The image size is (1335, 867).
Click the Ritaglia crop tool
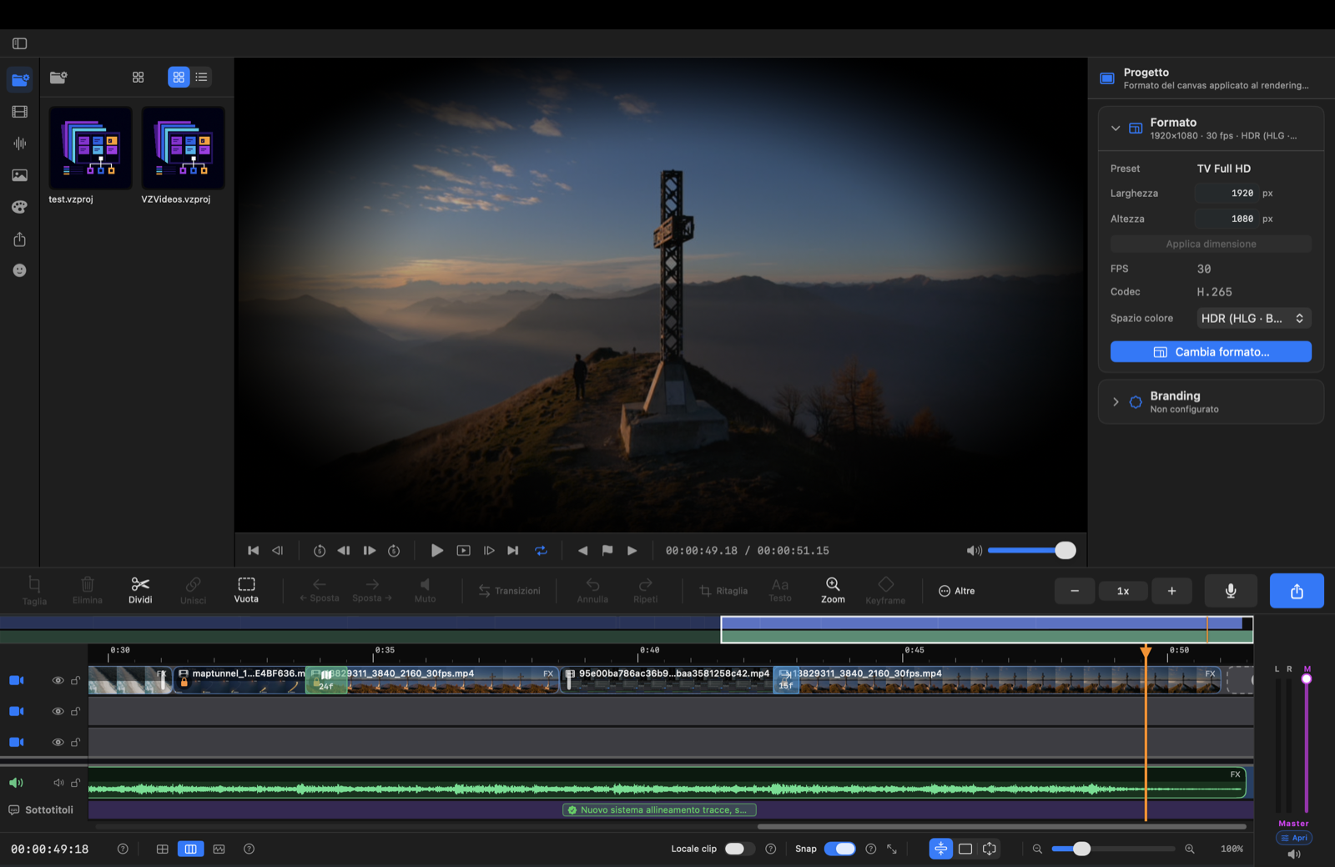(723, 591)
